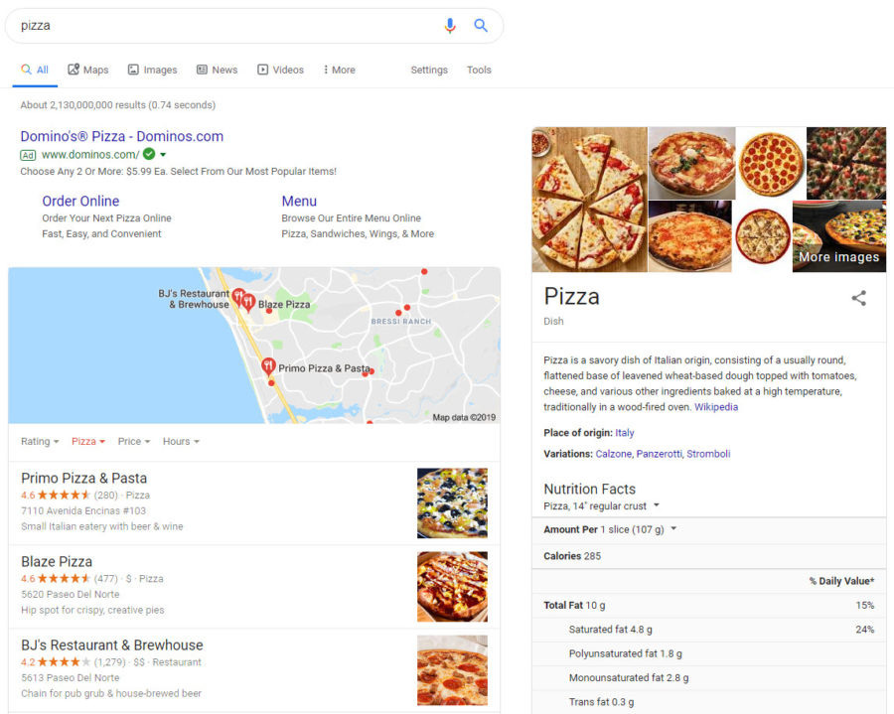
Task: Expand the More search options menu
Action: point(339,70)
